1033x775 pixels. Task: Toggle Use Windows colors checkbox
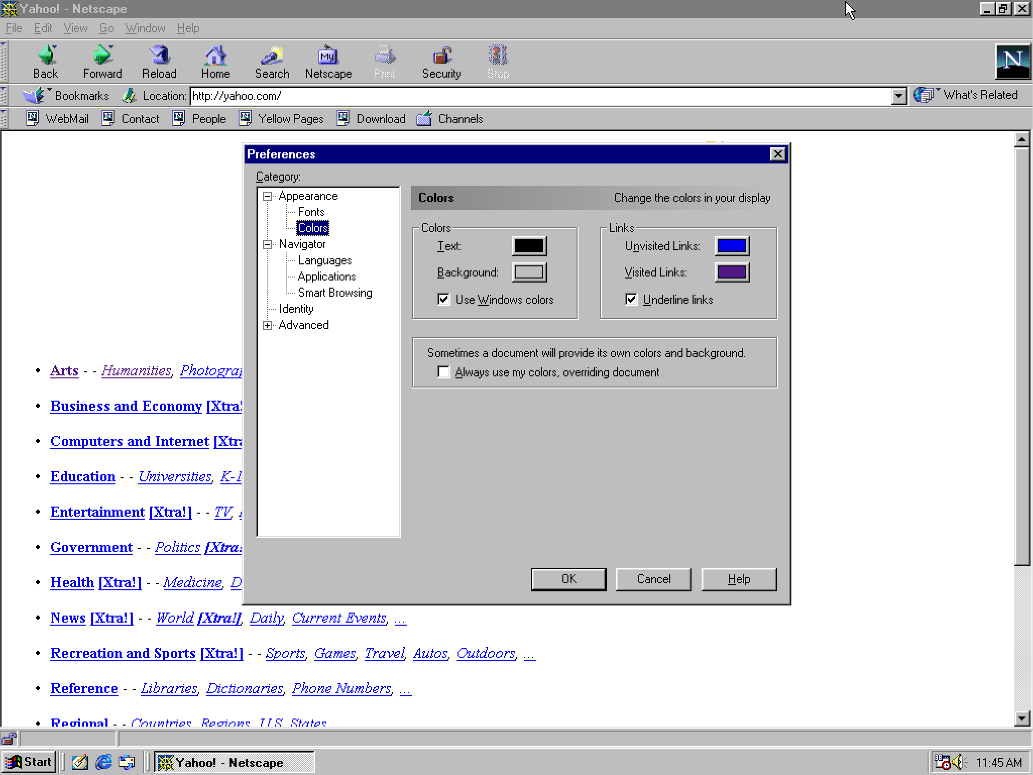443,299
